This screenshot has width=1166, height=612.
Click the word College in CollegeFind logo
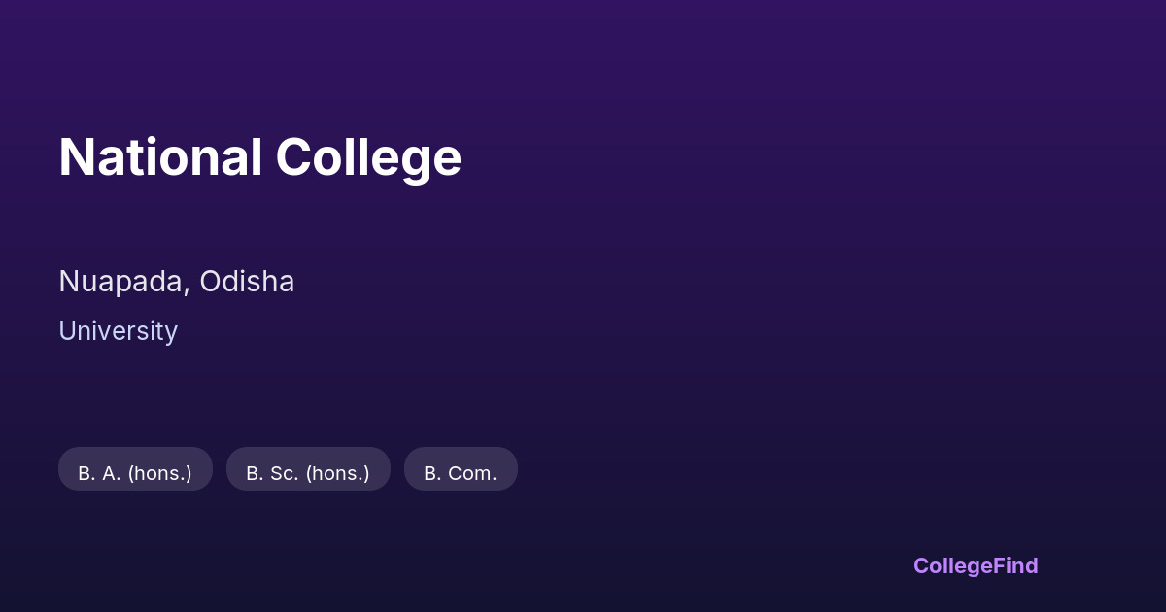(x=952, y=565)
